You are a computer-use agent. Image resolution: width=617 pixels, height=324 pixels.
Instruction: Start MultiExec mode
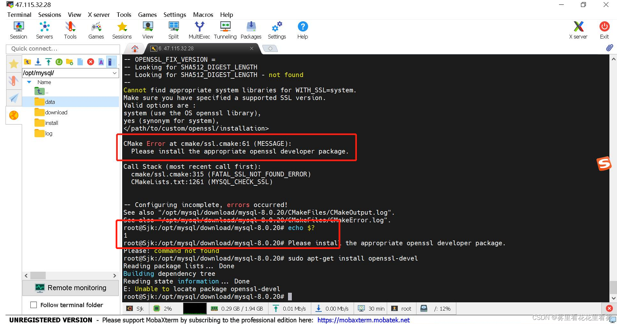(199, 30)
